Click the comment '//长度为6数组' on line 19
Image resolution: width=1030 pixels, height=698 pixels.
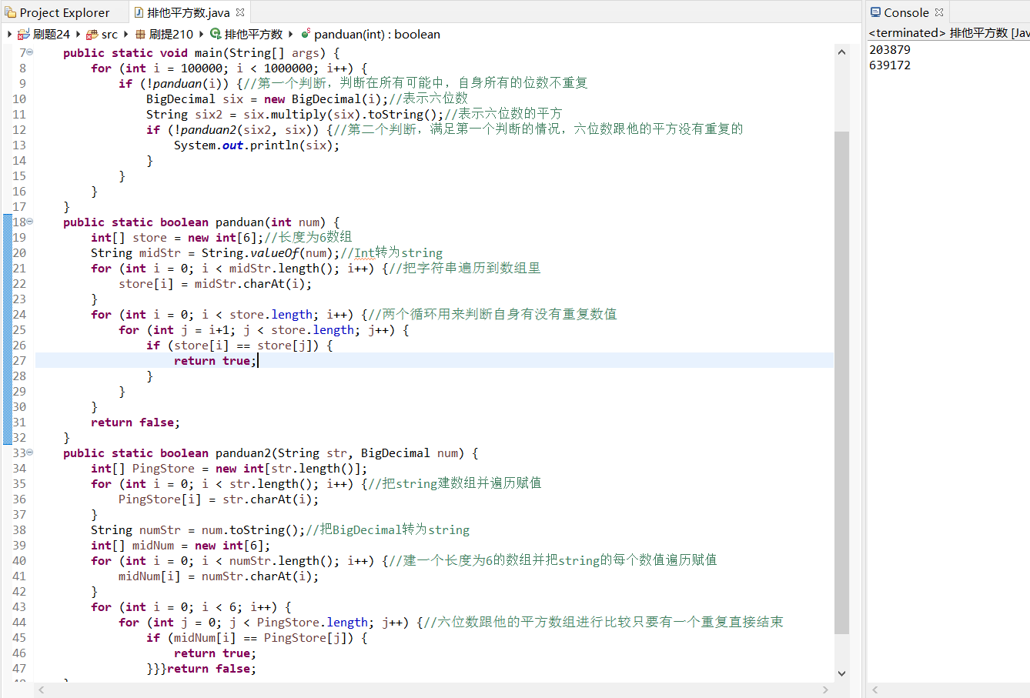[x=308, y=237]
